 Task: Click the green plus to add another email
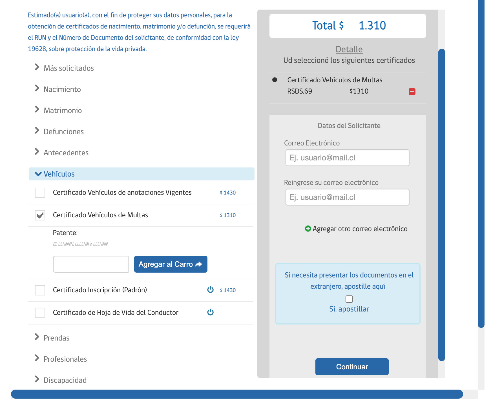pos(308,229)
